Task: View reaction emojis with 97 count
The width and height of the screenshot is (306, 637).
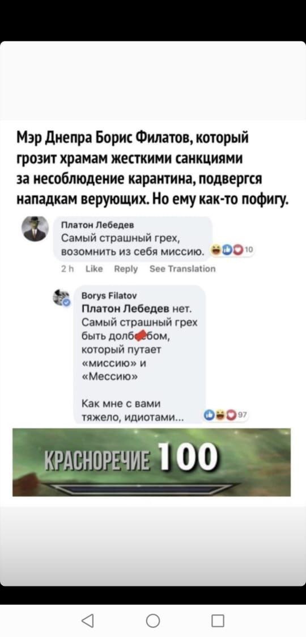Action: coord(224,415)
